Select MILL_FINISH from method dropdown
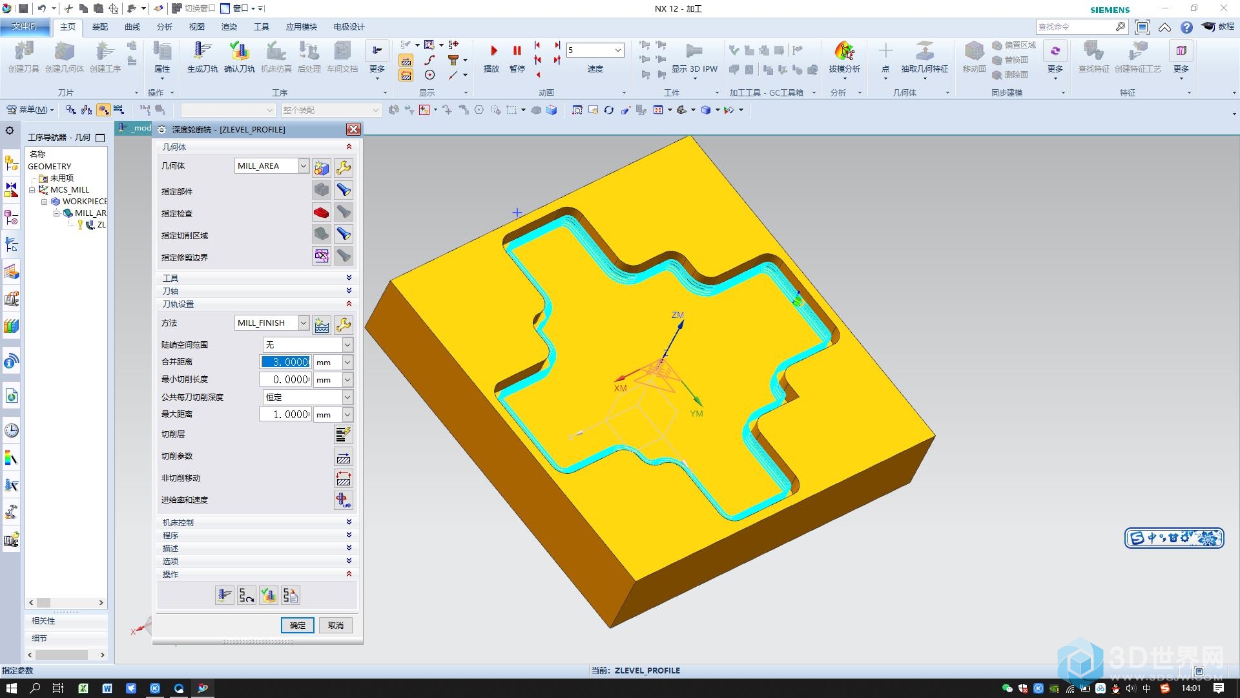The image size is (1240, 698). [271, 323]
